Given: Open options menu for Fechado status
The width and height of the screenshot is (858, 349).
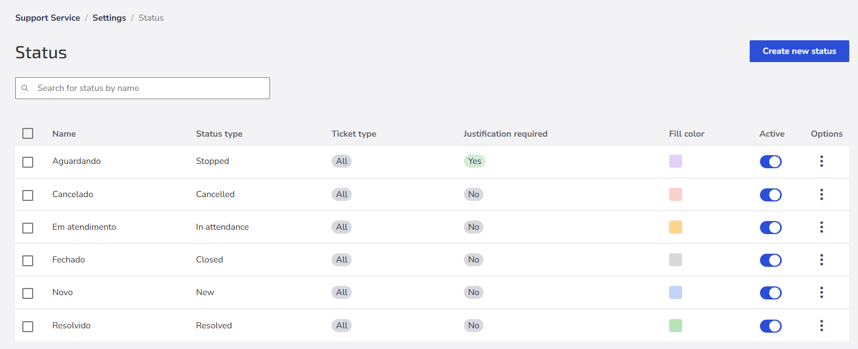Looking at the screenshot, I should click(x=822, y=260).
